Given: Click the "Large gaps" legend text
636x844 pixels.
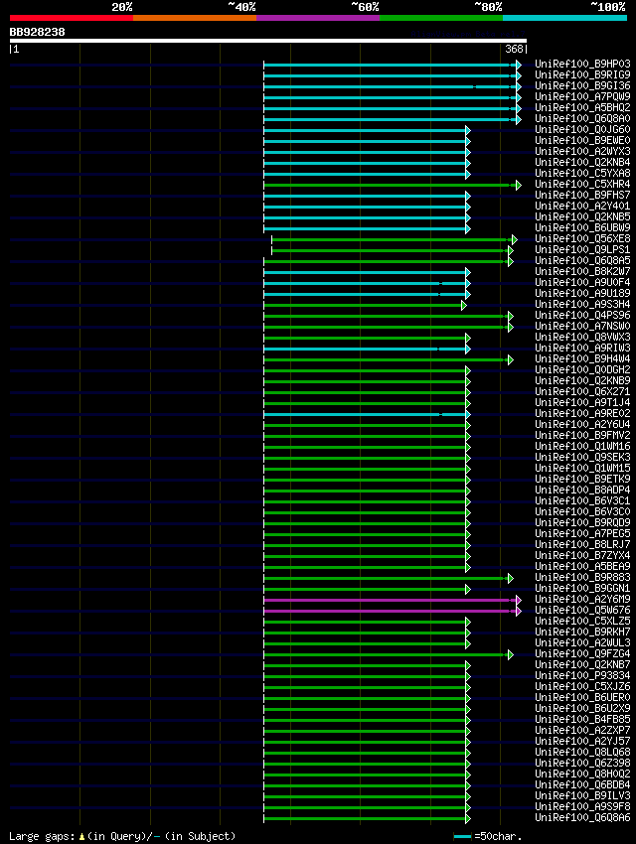Looking at the screenshot, I should (x=42, y=836).
